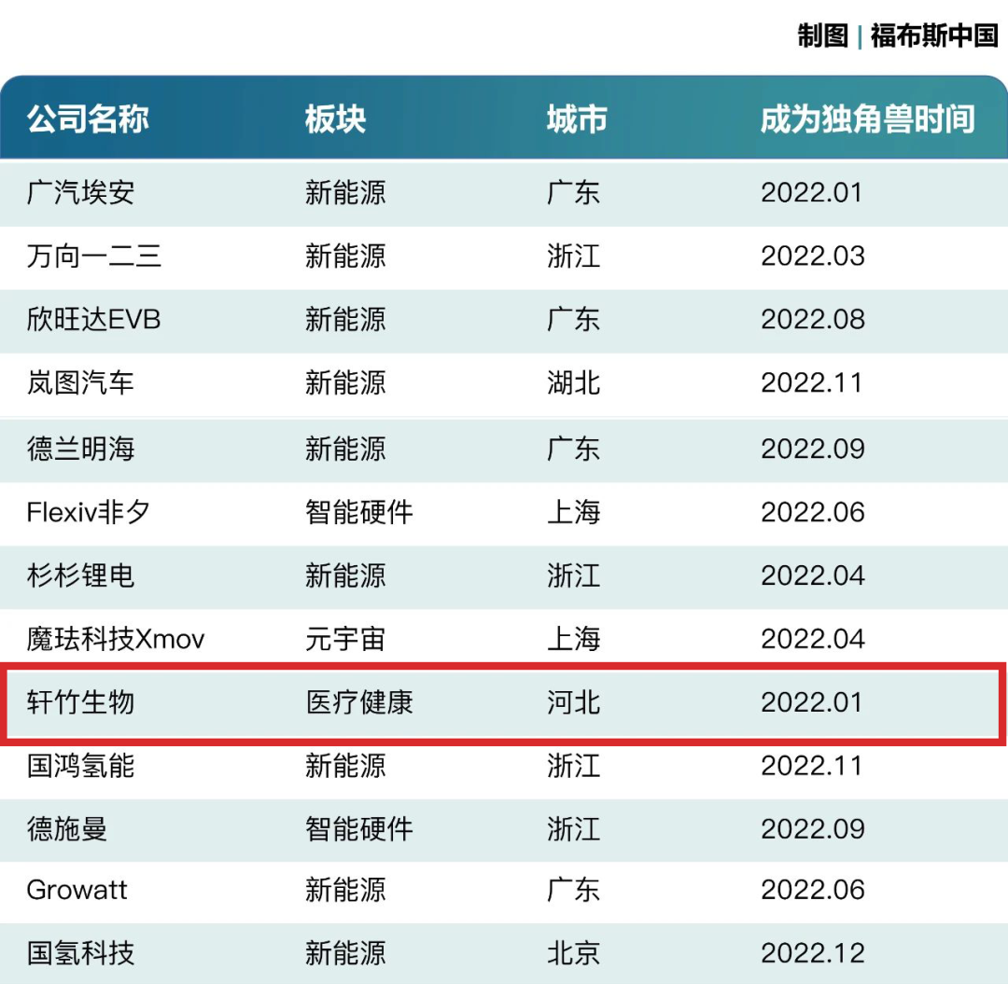
Task: Click 浙江 city in 杉杉锂电 row
Action: tap(573, 575)
